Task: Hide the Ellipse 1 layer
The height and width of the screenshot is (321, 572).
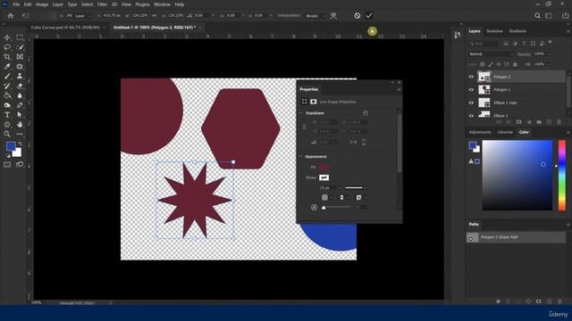Action: click(471, 115)
